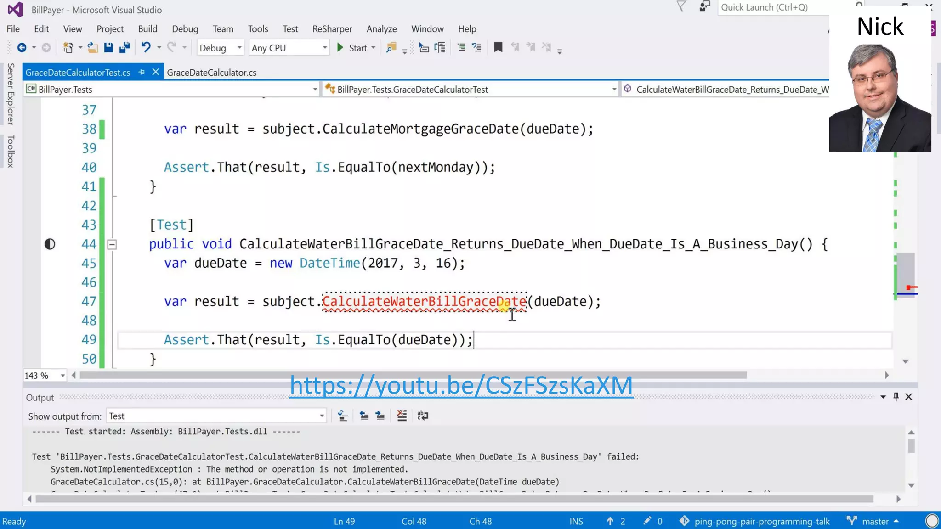
Task: Open the youtu.be video link
Action: [x=461, y=385]
